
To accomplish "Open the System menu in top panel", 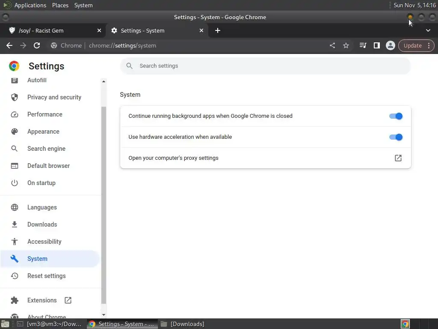I will click(x=83, y=5).
